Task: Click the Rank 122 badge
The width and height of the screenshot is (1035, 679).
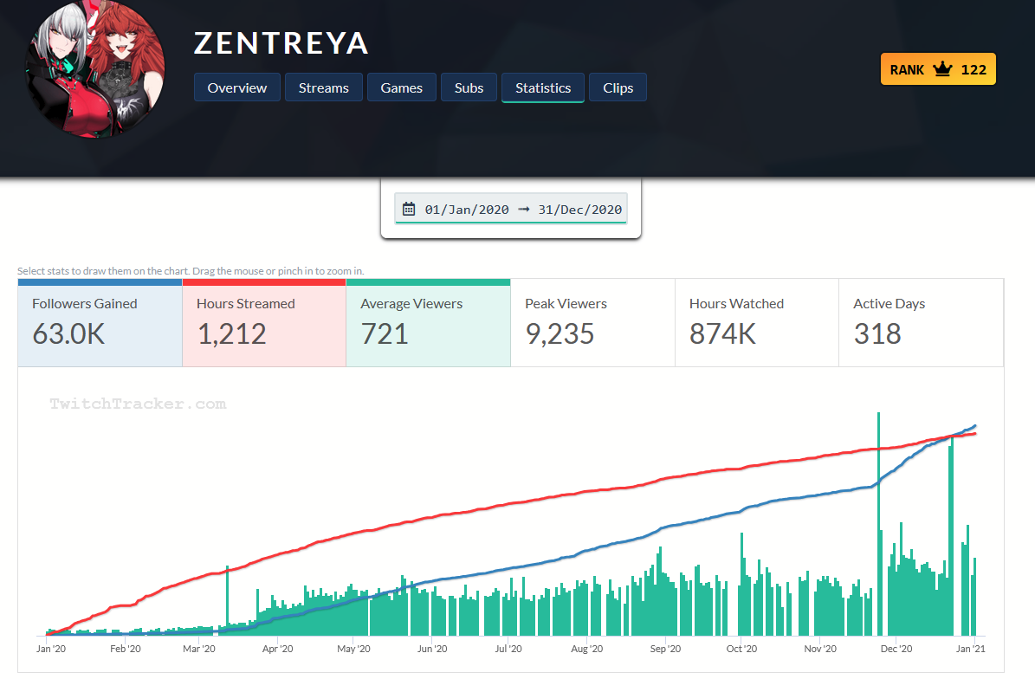Action: point(938,69)
